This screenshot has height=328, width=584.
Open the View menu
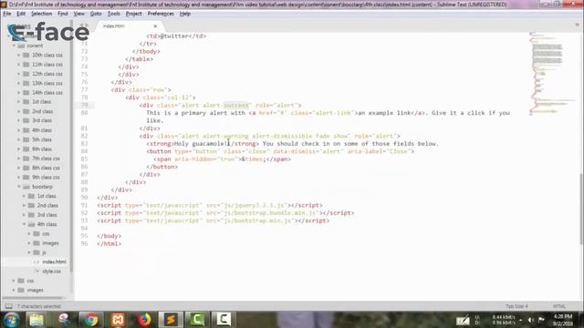(79, 14)
